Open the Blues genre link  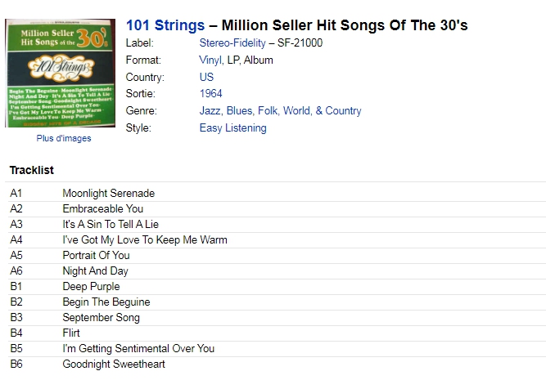click(239, 110)
